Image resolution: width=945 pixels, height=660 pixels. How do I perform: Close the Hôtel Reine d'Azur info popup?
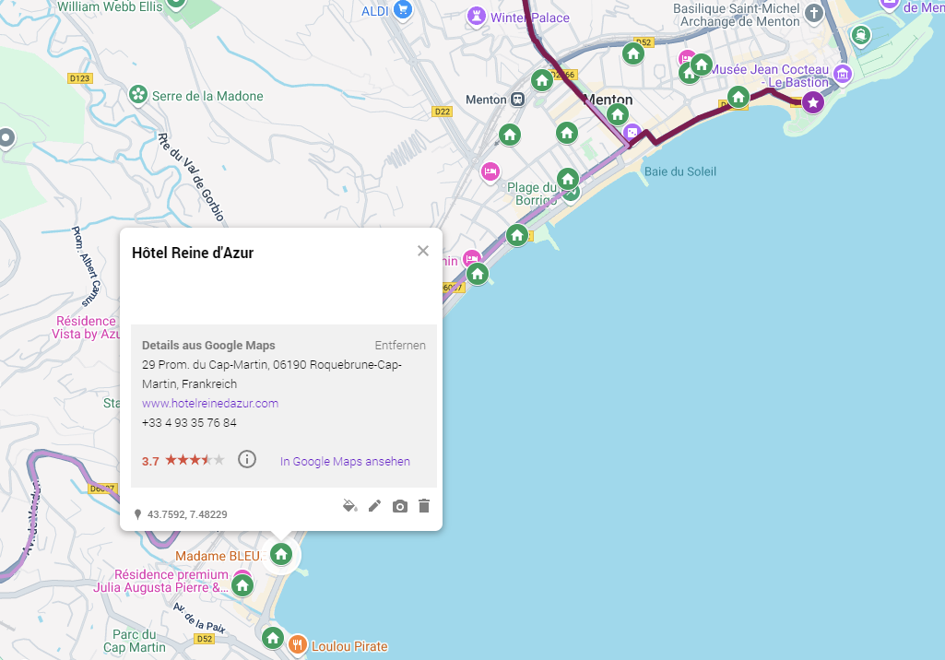point(423,251)
